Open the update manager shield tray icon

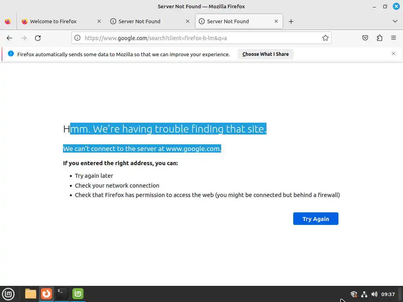(354, 294)
